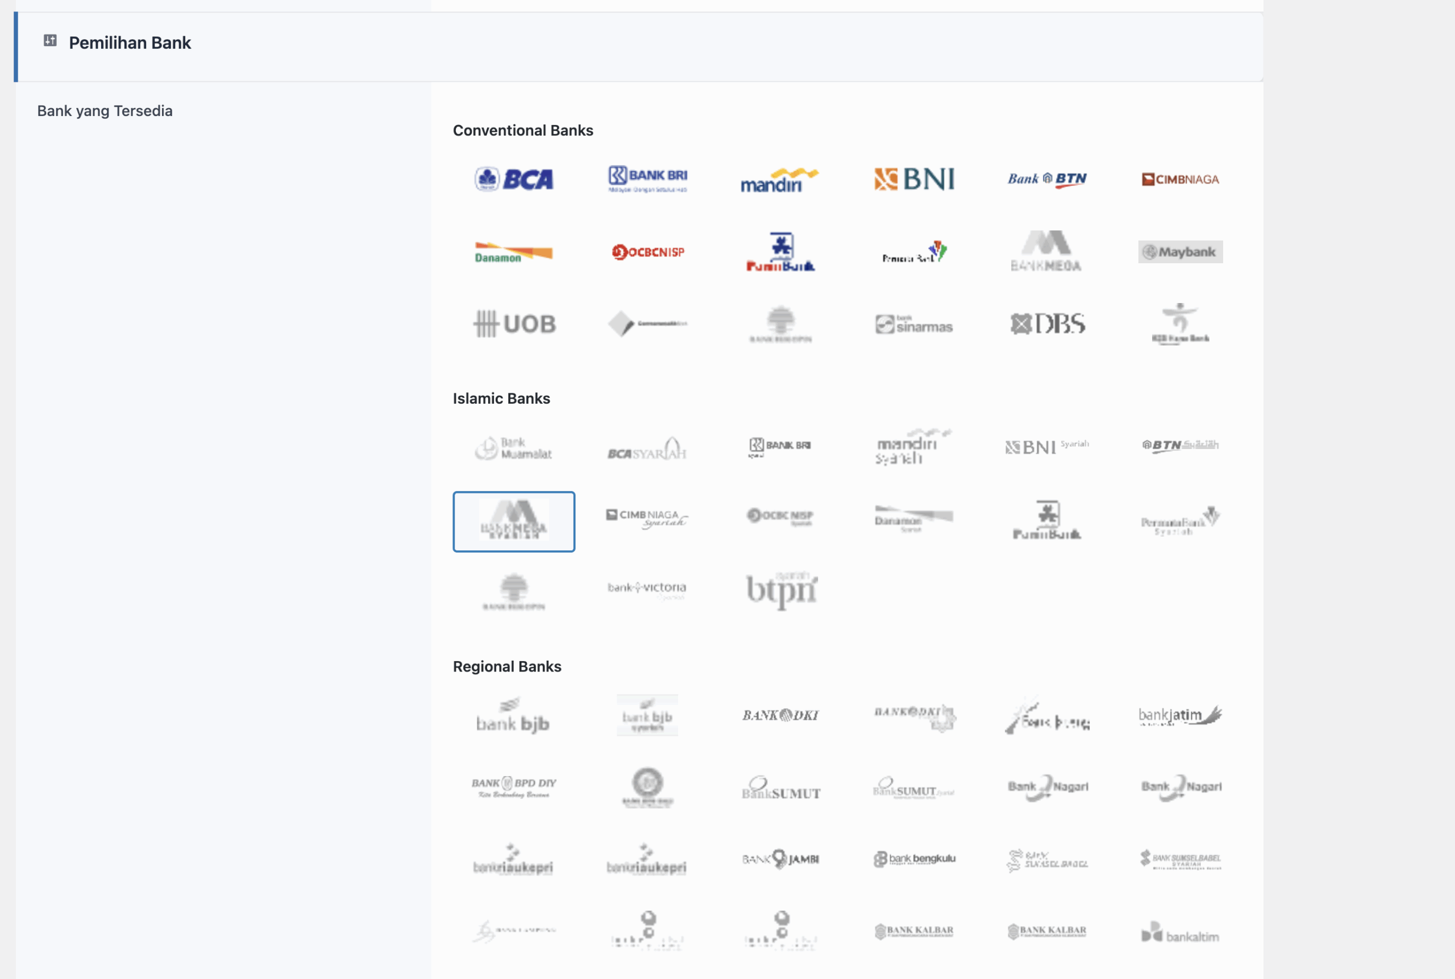The image size is (1455, 979).
Task: Pick the Bank Lampung logo
Action: 514,931
